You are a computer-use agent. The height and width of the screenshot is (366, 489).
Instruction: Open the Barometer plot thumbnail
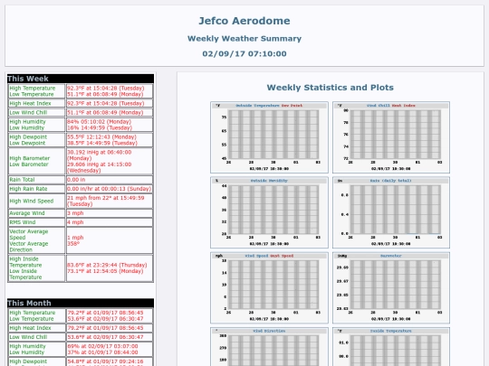point(391,288)
